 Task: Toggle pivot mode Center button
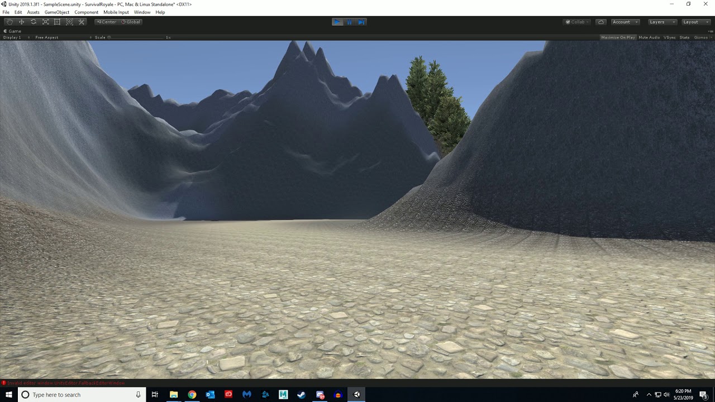(106, 22)
